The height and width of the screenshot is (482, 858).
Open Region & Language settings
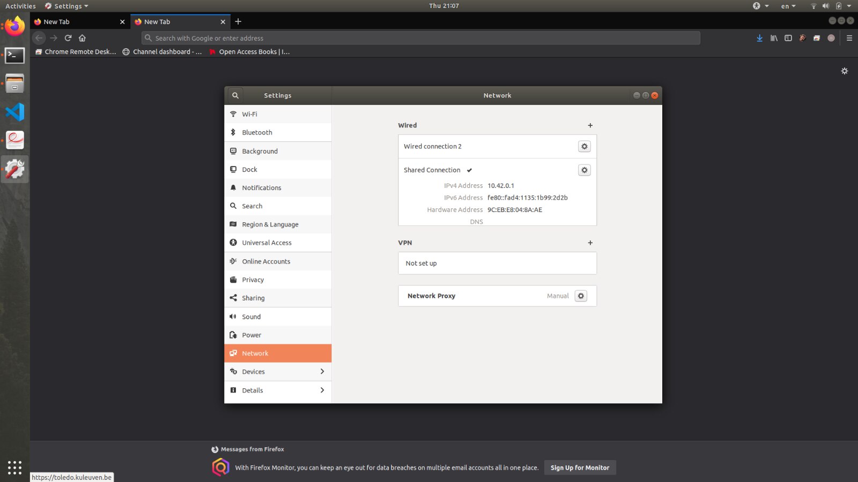point(278,224)
